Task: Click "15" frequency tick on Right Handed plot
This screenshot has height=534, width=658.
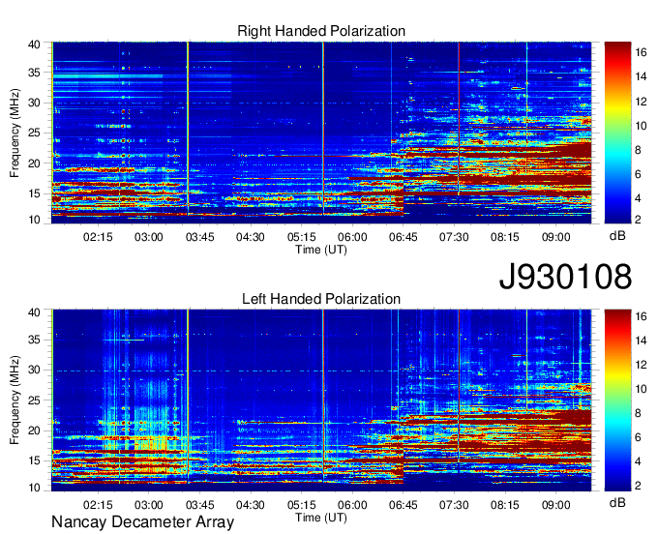Action: coord(34,193)
